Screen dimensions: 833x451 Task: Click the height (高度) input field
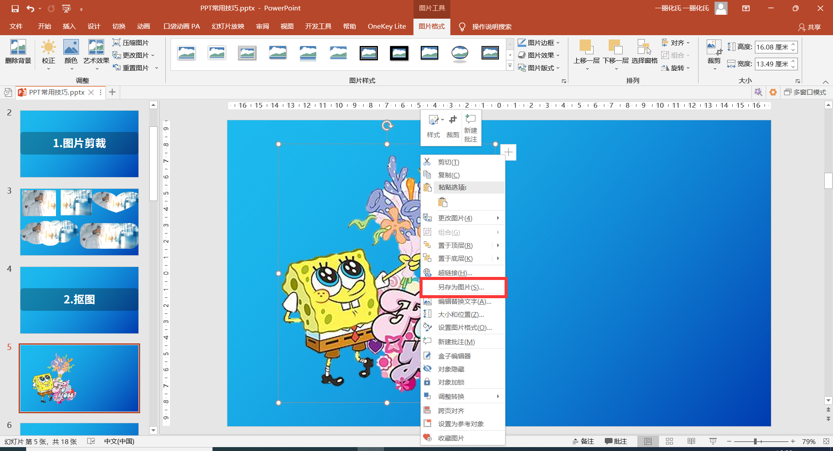click(773, 47)
